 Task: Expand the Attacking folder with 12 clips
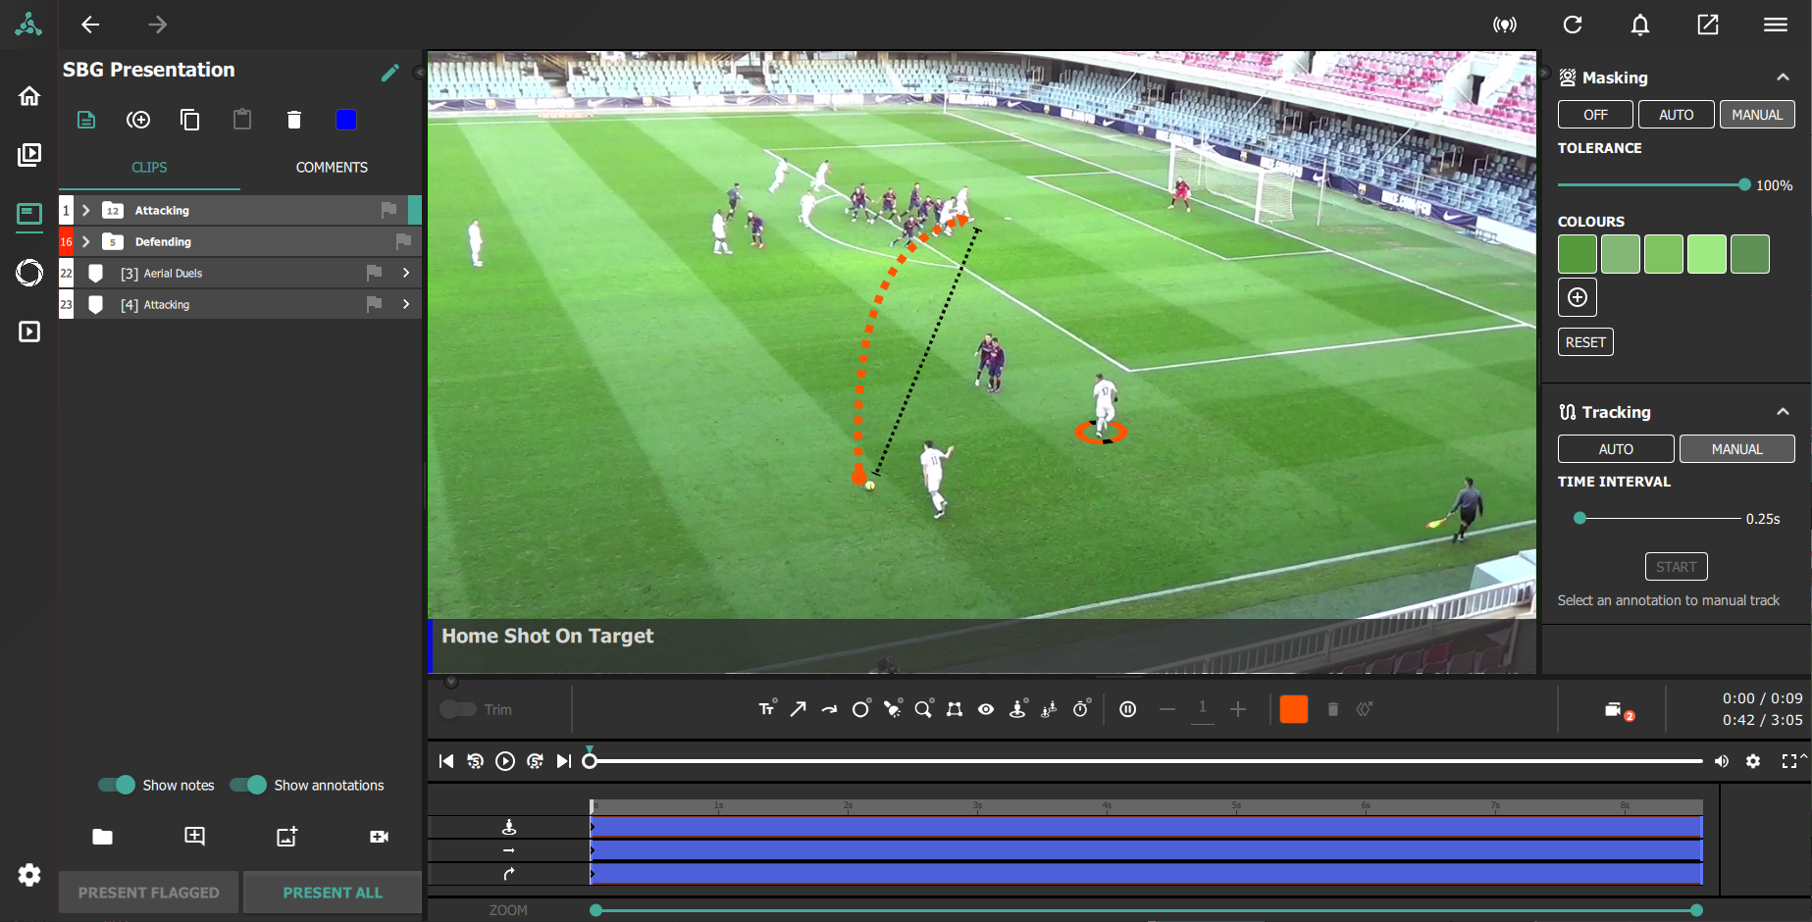tap(86, 210)
